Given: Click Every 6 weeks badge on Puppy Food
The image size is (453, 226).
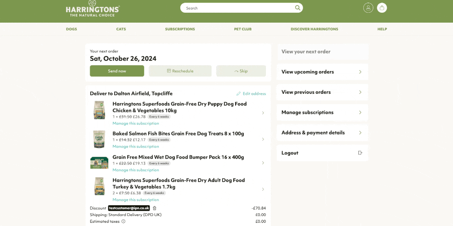Looking at the screenshot, I should coord(159,117).
